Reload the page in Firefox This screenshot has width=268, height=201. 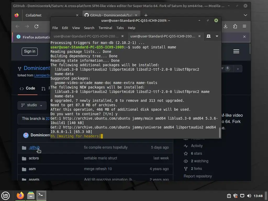click(x=36, y=26)
